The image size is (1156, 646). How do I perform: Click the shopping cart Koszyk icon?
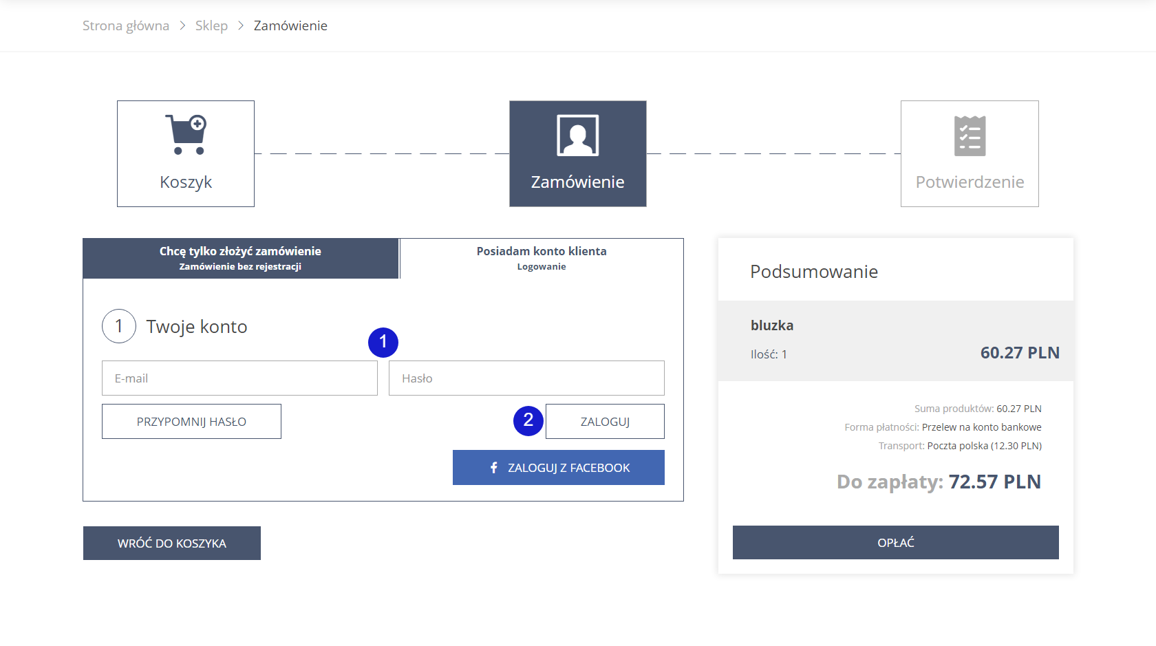click(186, 135)
